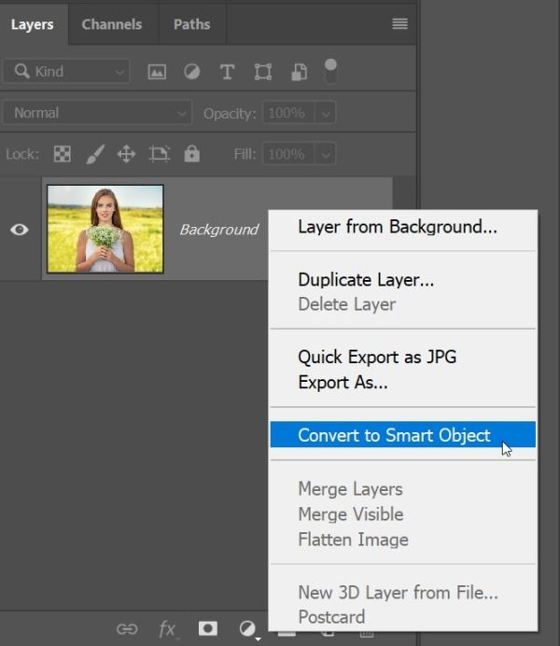
Task: Switch to the Paths tab
Action: (x=192, y=24)
